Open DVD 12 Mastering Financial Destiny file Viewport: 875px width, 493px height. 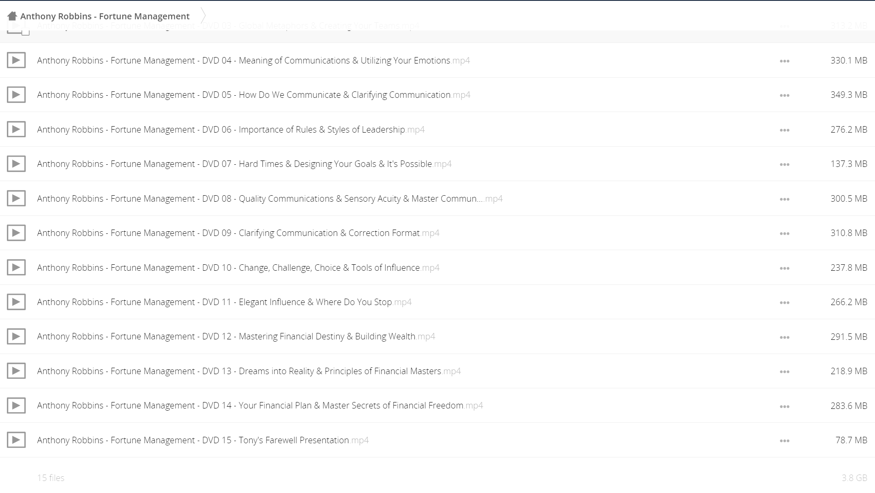tap(236, 336)
